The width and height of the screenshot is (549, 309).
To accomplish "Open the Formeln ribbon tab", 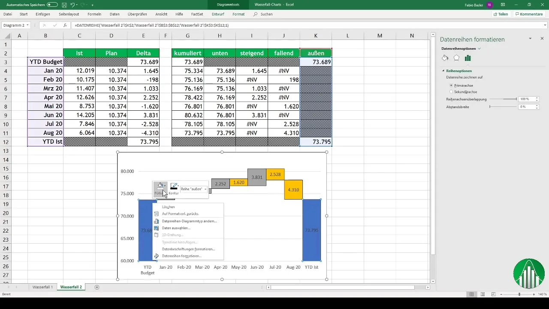I will point(94,14).
